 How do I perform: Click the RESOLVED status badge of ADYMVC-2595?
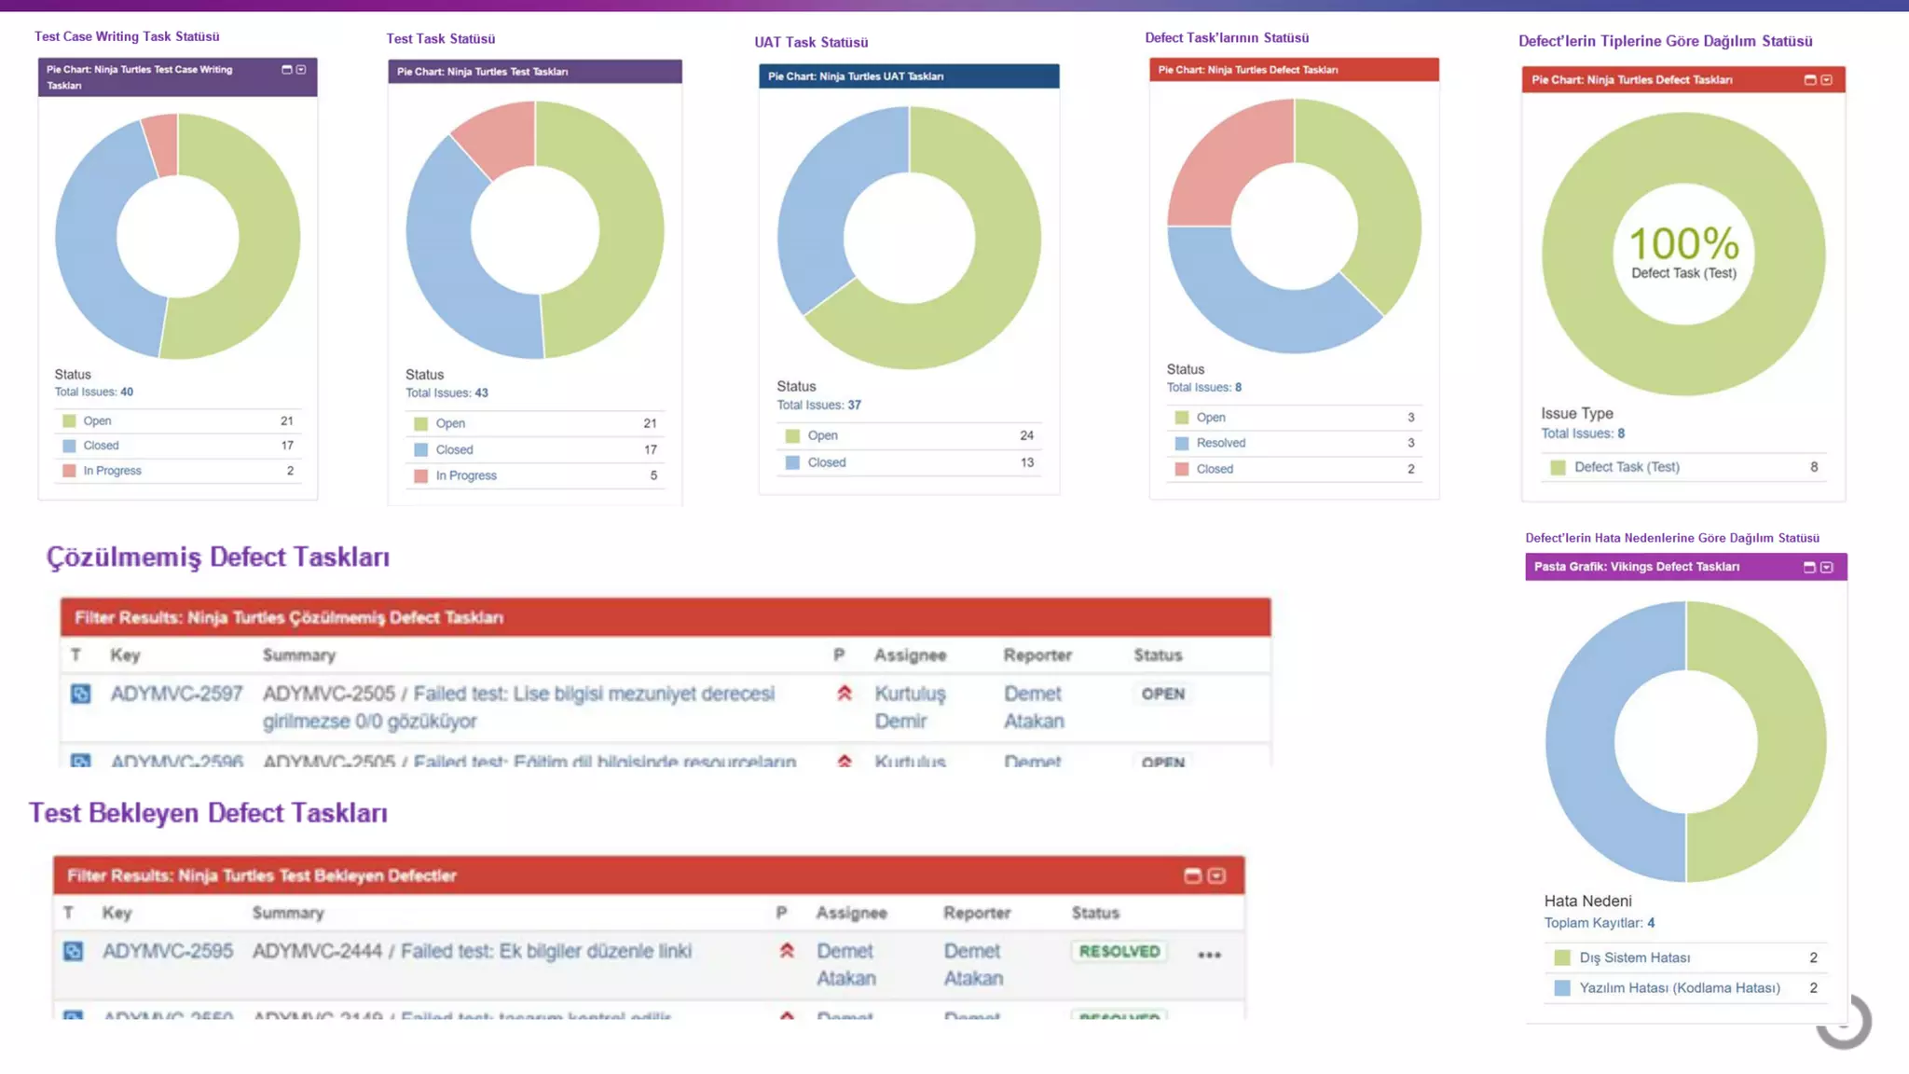[x=1119, y=951]
